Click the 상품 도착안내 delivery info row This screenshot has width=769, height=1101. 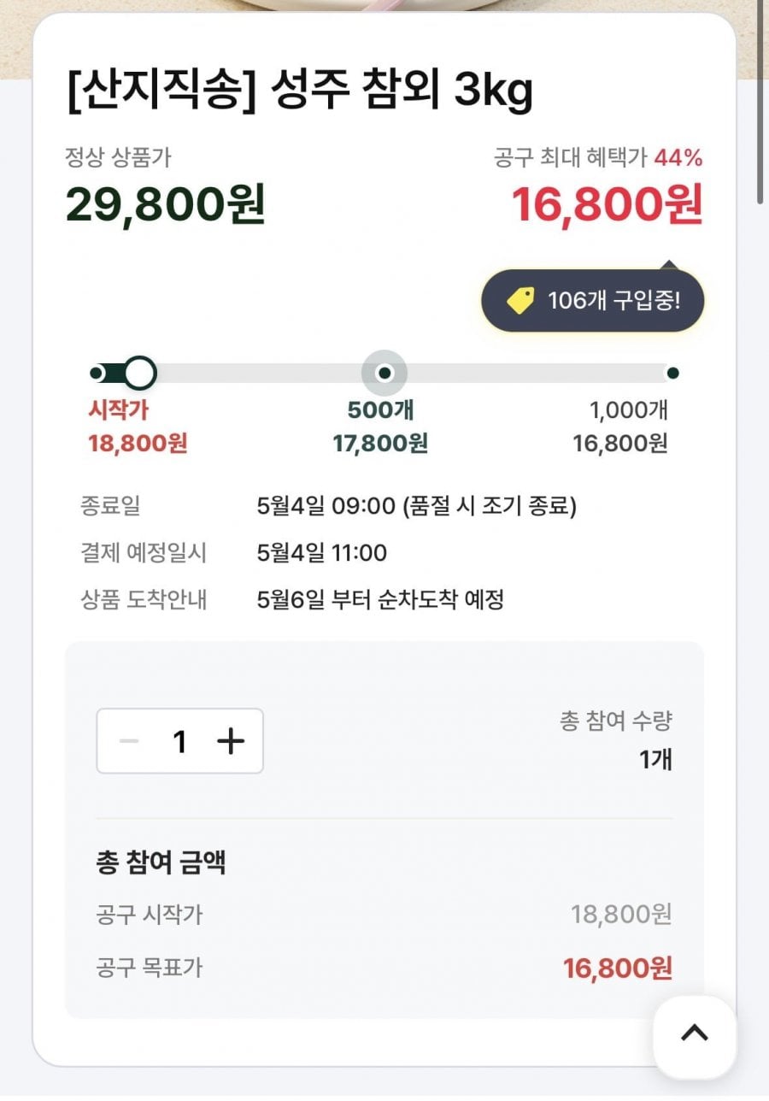379,599
